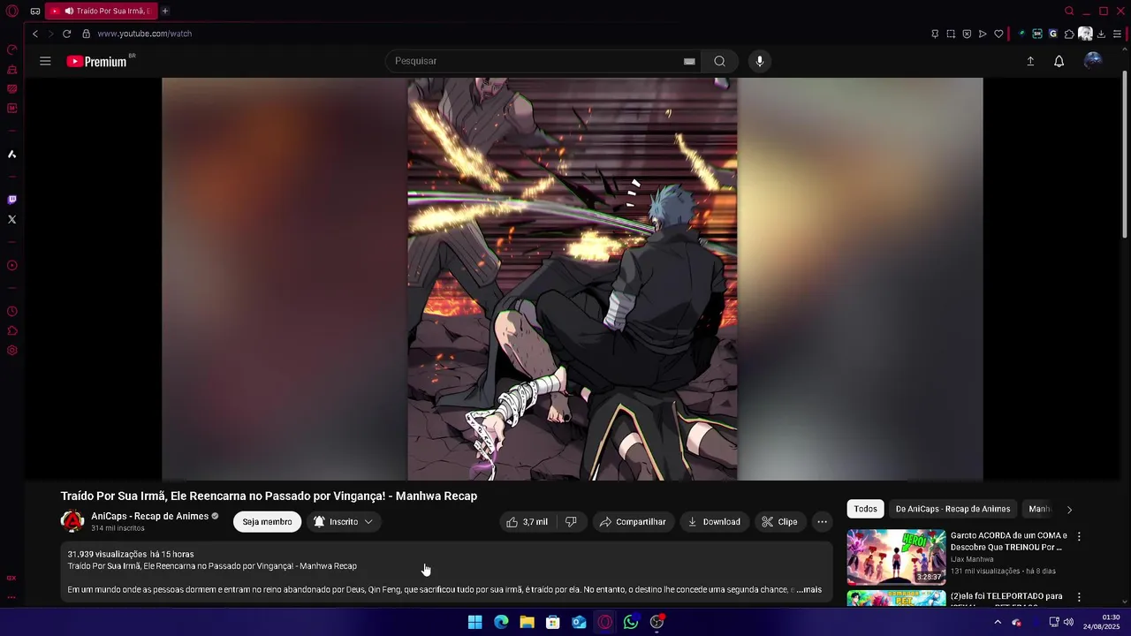Open Windows Start menu
1131x636 pixels.
point(474,622)
